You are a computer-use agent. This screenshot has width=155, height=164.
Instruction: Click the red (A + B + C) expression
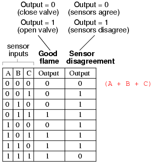click(x=128, y=84)
